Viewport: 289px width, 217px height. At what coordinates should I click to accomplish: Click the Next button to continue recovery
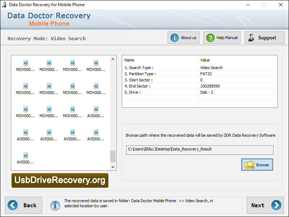click(266, 205)
